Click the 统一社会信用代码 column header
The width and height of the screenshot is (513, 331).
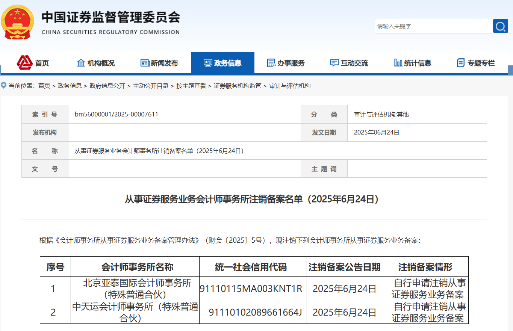pos(253,267)
